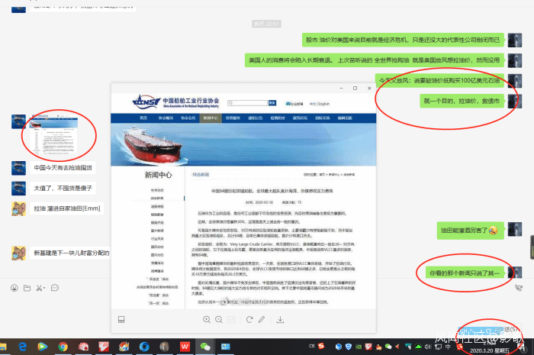Zoom out on the viewer image
Viewport: 534px width, 355px height.
click(219, 320)
